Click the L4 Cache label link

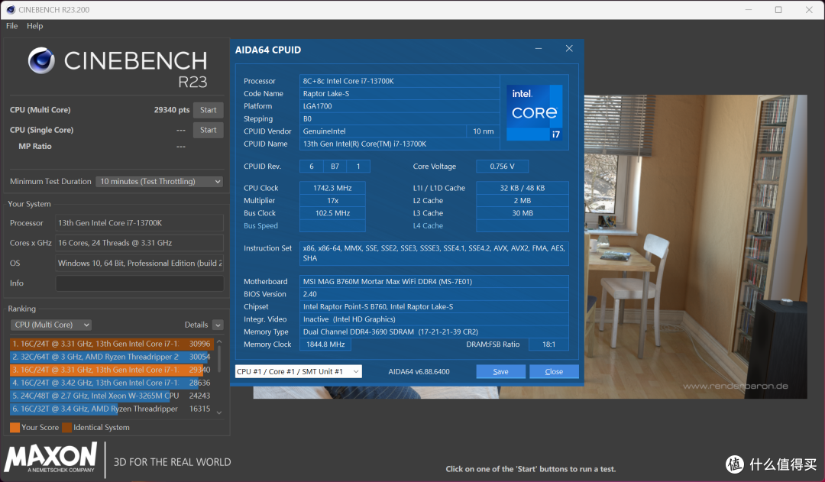pyautogui.click(x=428, y=226)
